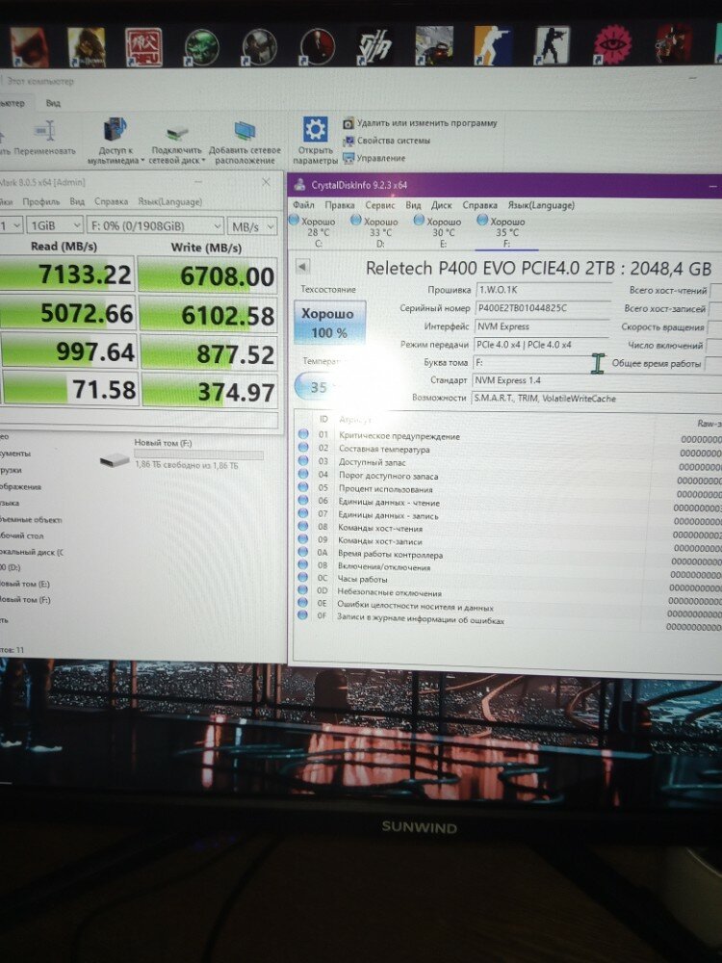
Task: Open the green skull desktop shortcut
Action: (201, 47)
